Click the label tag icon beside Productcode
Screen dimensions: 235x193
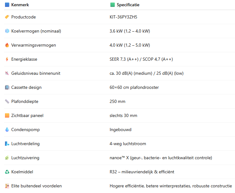7,17
